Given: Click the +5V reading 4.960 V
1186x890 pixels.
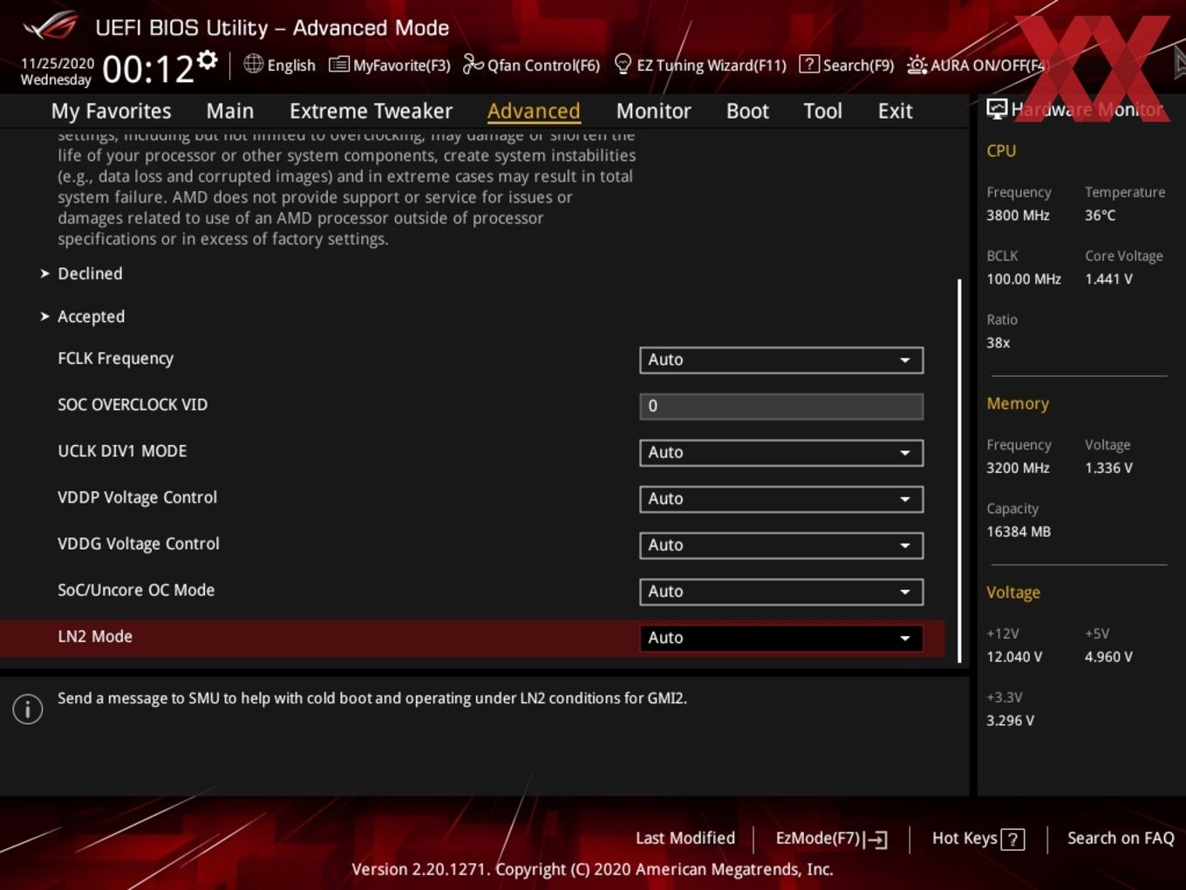Looking at the screenshot, I should click(x=1108, y=656).
